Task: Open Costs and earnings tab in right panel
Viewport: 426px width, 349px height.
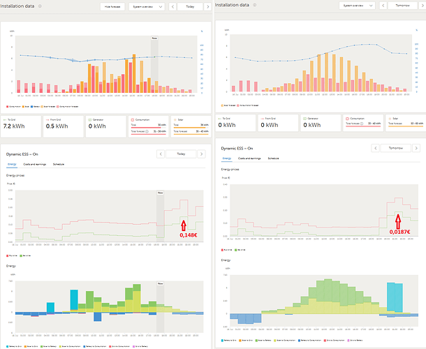Action: click(249, 158)
